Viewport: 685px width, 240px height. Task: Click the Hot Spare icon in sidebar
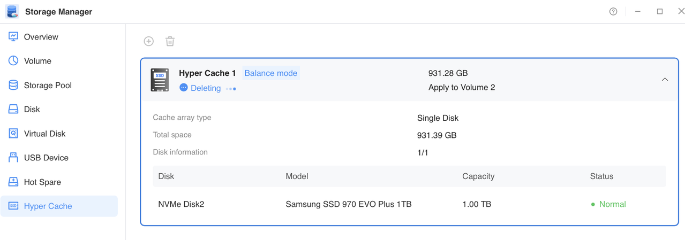13,182
